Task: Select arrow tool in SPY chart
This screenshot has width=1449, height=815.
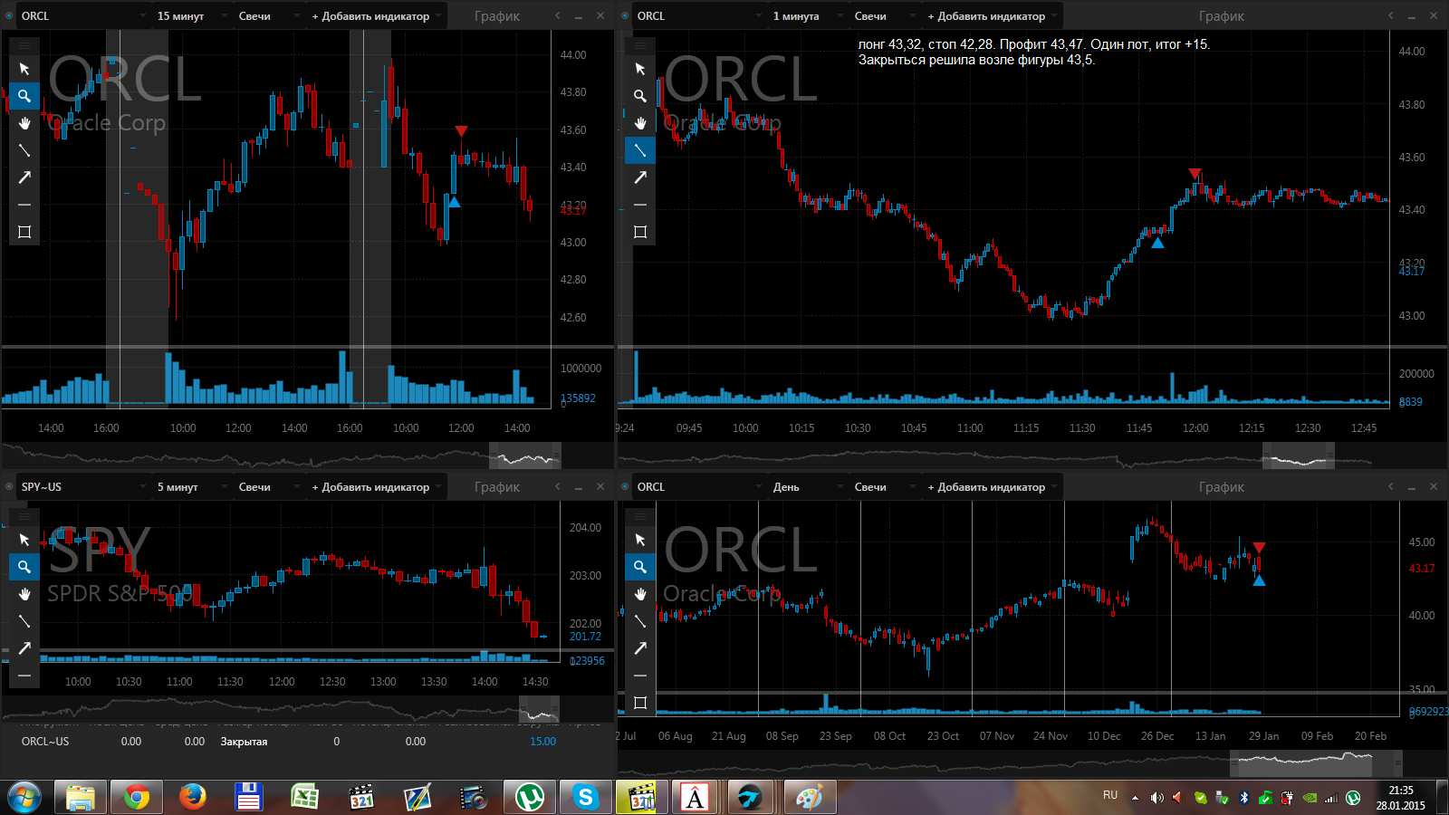Action: point(24,648)
